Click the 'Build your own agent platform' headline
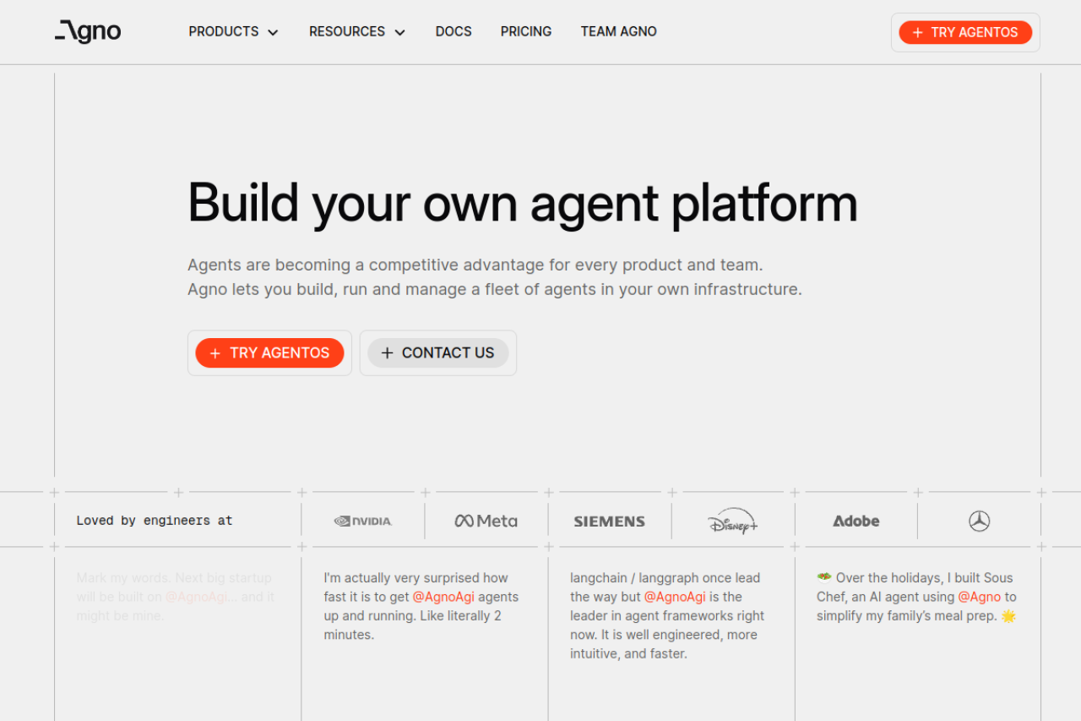Viewport: 1081px width, 721px height. coord(523,203)
